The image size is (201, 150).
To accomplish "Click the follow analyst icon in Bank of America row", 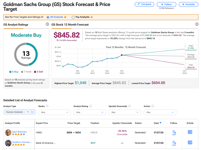I will point(174,143).
